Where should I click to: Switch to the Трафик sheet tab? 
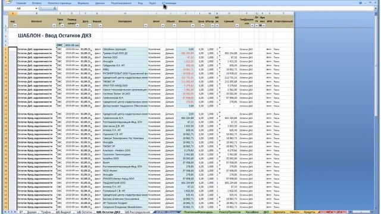(x=46, y=212)
